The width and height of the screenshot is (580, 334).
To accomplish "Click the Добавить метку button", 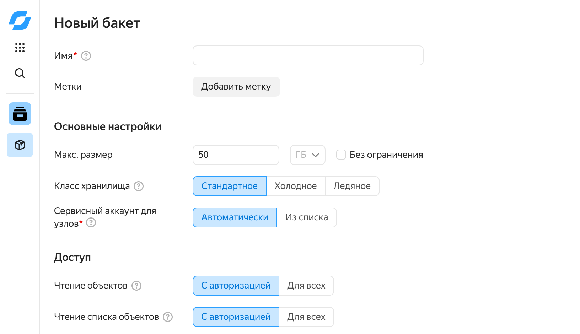I will click(236, 87).
